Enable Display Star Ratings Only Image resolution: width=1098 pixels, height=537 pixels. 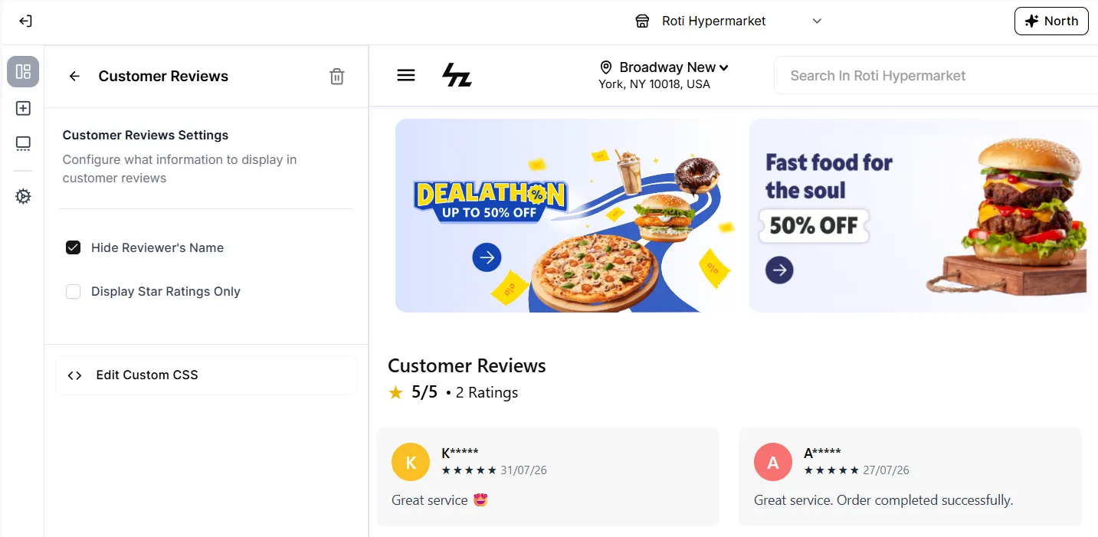(73, 291)
